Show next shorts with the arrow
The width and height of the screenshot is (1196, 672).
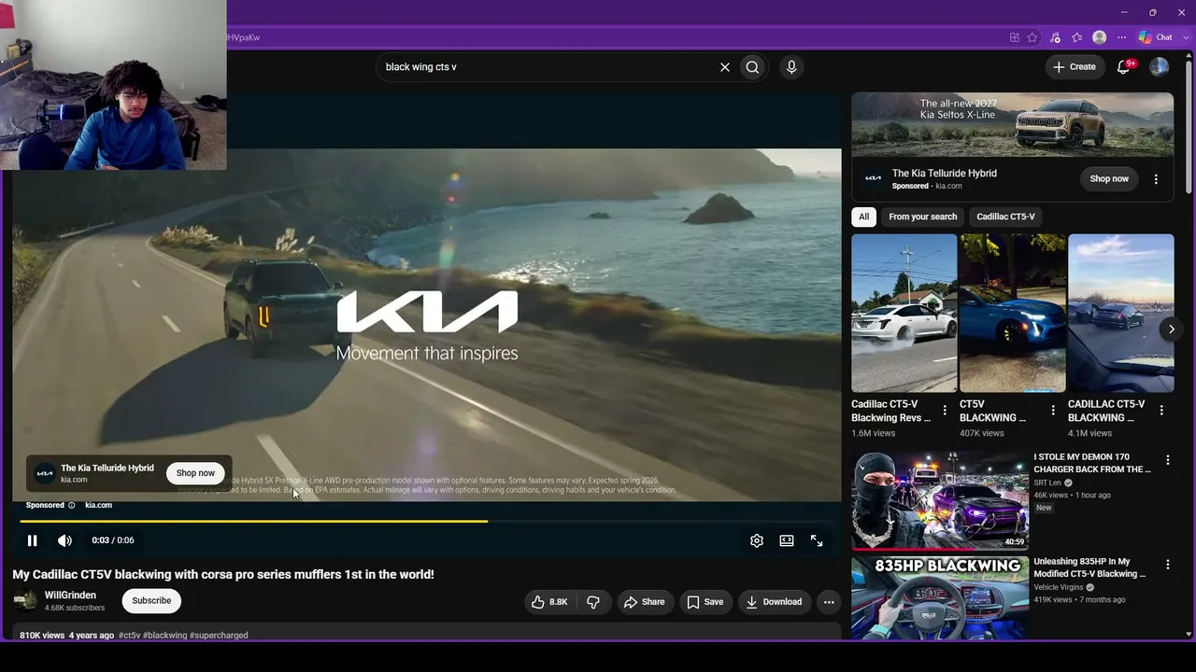[1171, 329]
